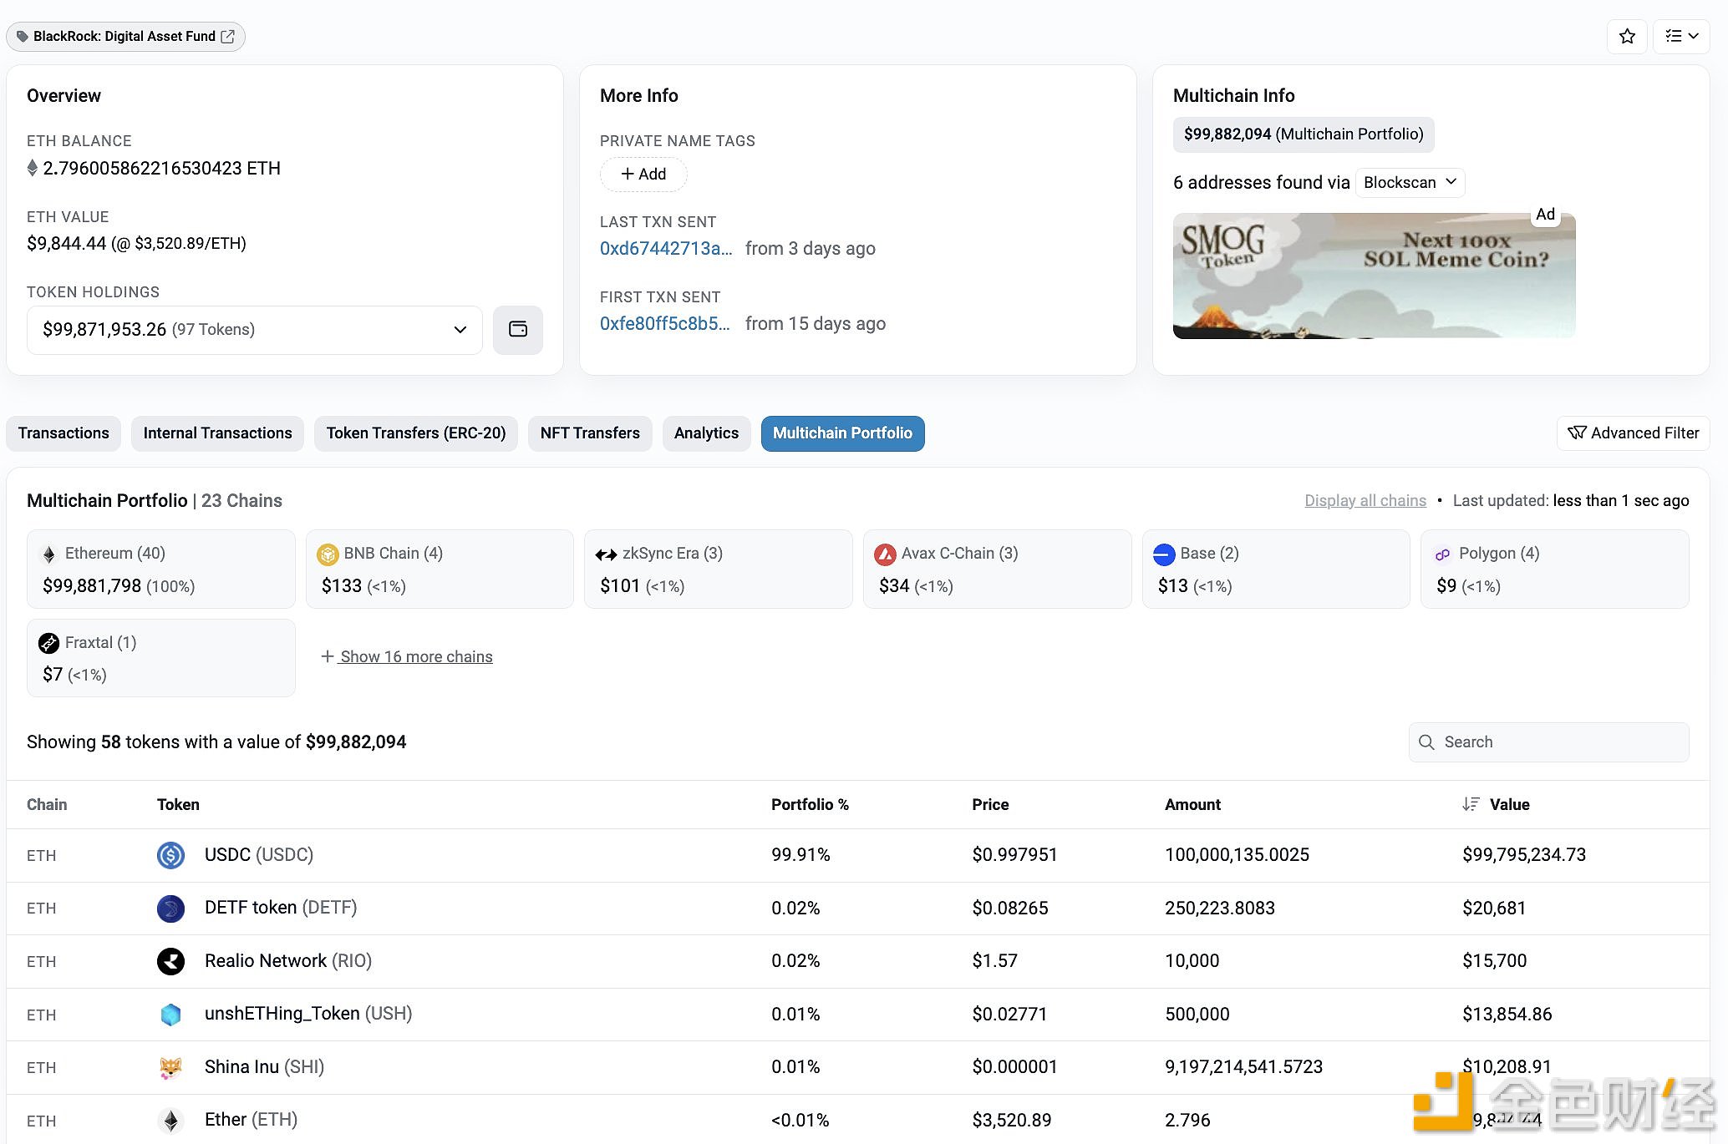Click the zkSync Era logo icon
Viewport: 1728px width, 1144px height.
(606, 554)
